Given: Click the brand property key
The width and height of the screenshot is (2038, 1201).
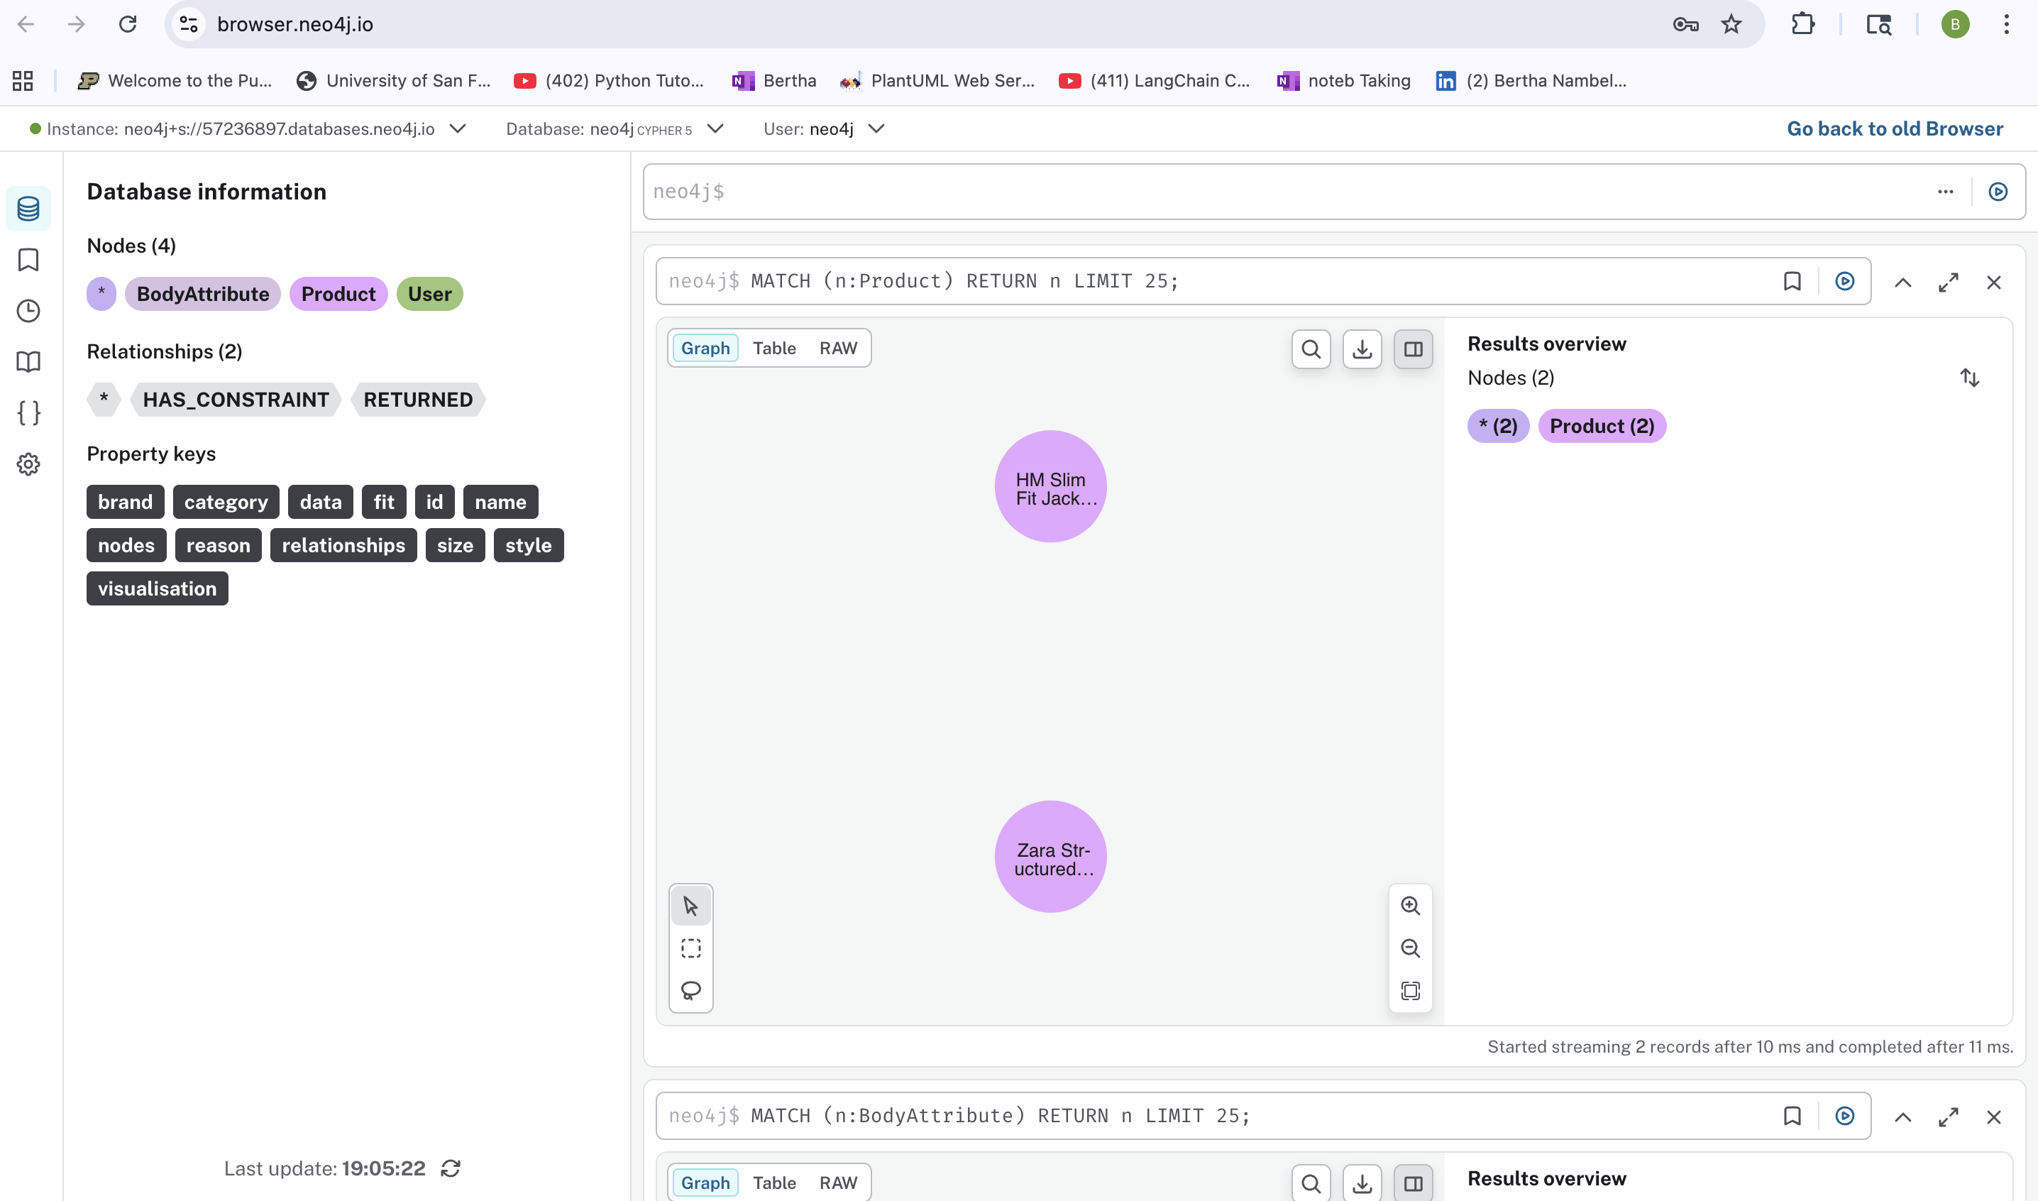Looking at the screenshot, I should click(x=125, y=502).
